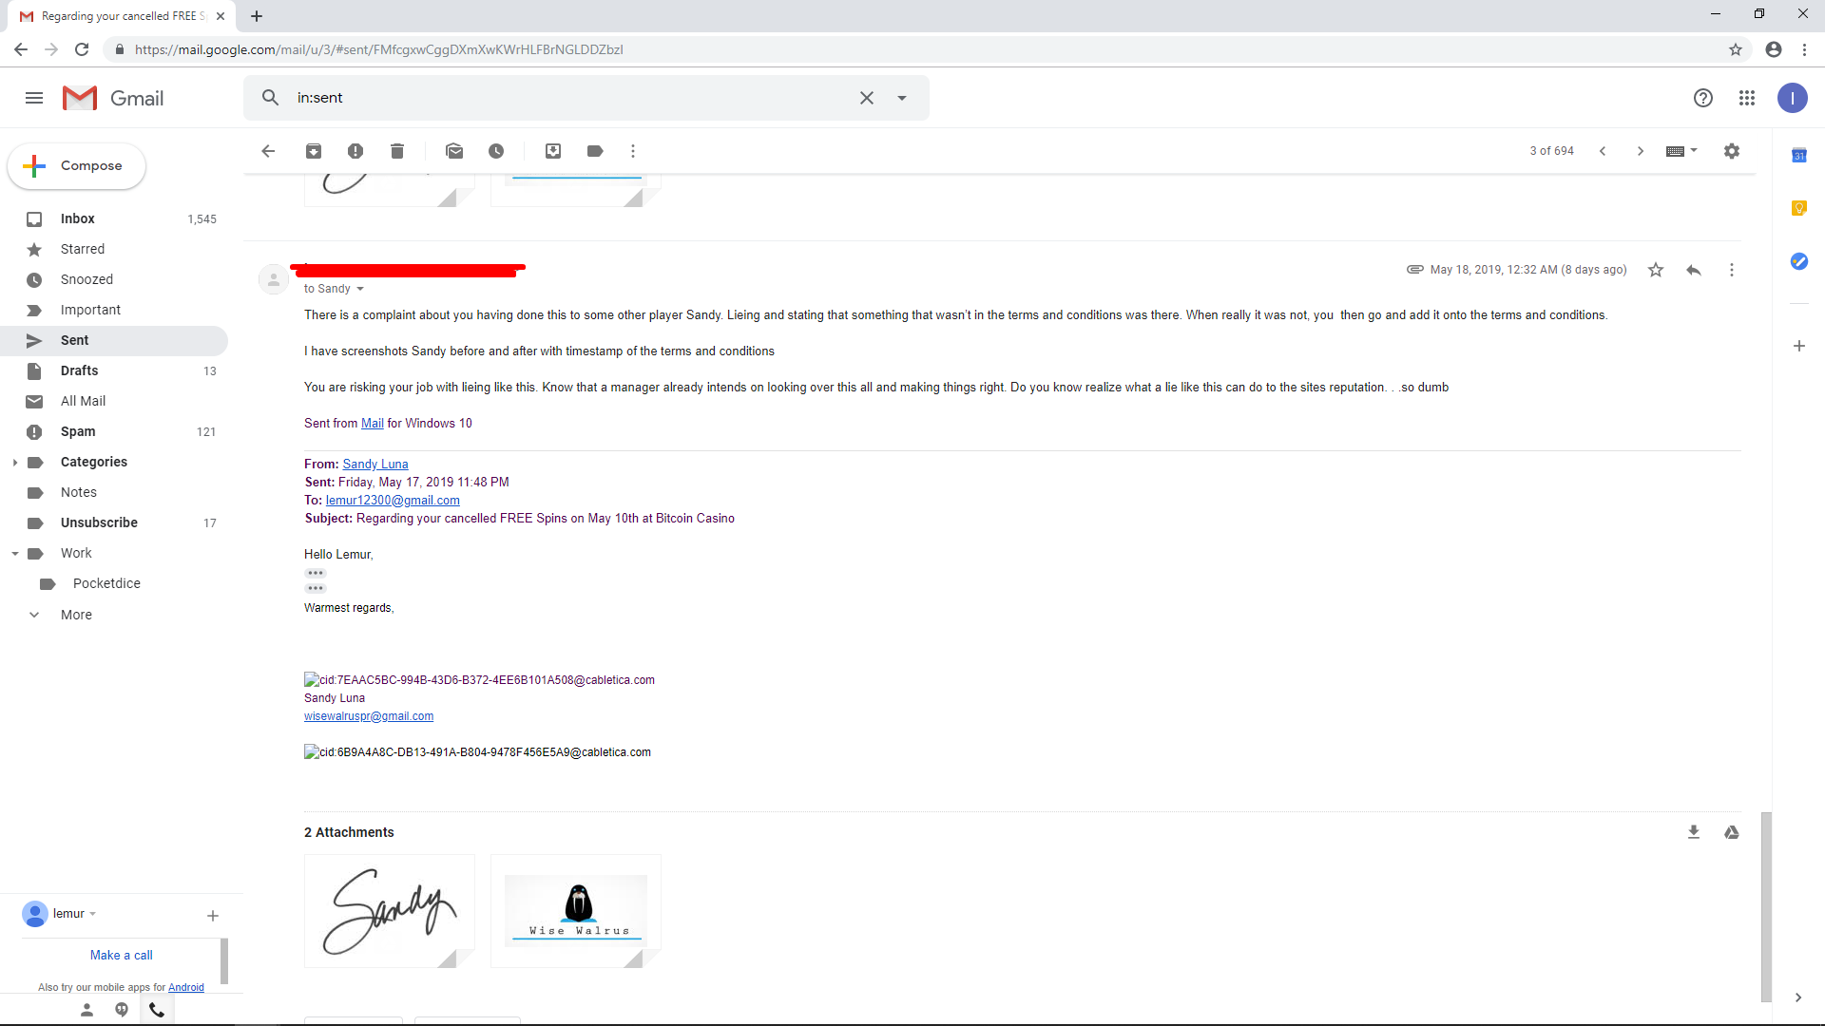
Task: Go back to the Sent list
Action: [x=268, y=151]
